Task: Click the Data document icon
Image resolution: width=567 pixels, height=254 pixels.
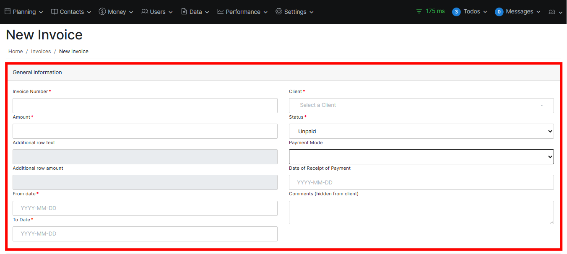Action: click(184, 12)
